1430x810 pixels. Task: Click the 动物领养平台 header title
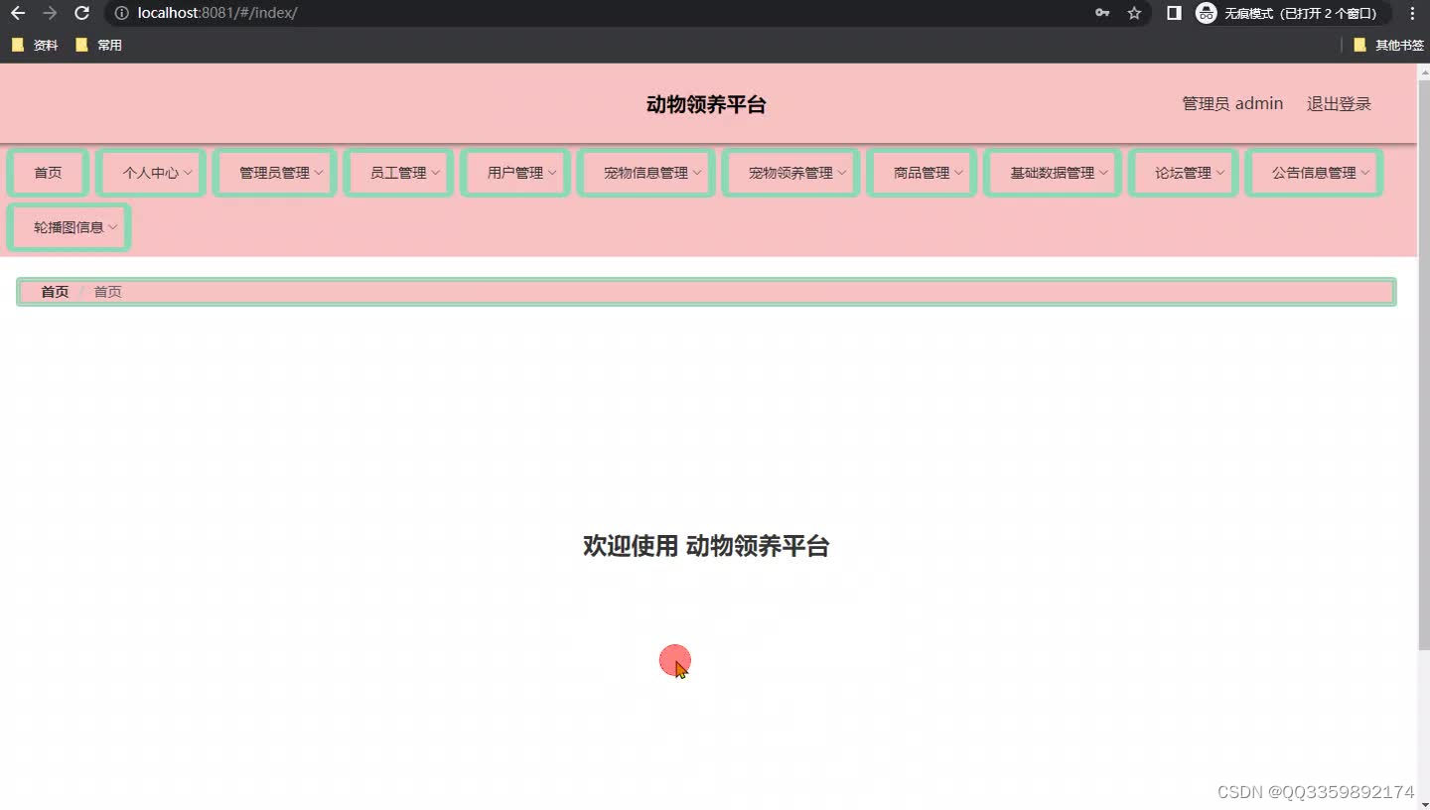[706, 104]
